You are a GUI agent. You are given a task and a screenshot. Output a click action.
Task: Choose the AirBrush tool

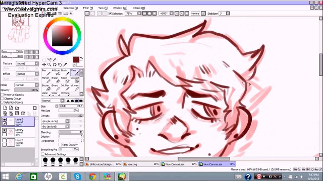pyautogui.click(x=56, y=72)
